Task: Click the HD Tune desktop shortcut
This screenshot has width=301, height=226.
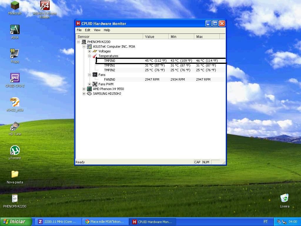Action: coord(15,128)
